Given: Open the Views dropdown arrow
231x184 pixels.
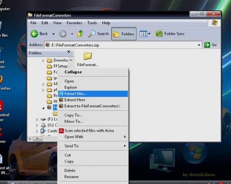Looking at the screenshot, I should click(149, 34).
